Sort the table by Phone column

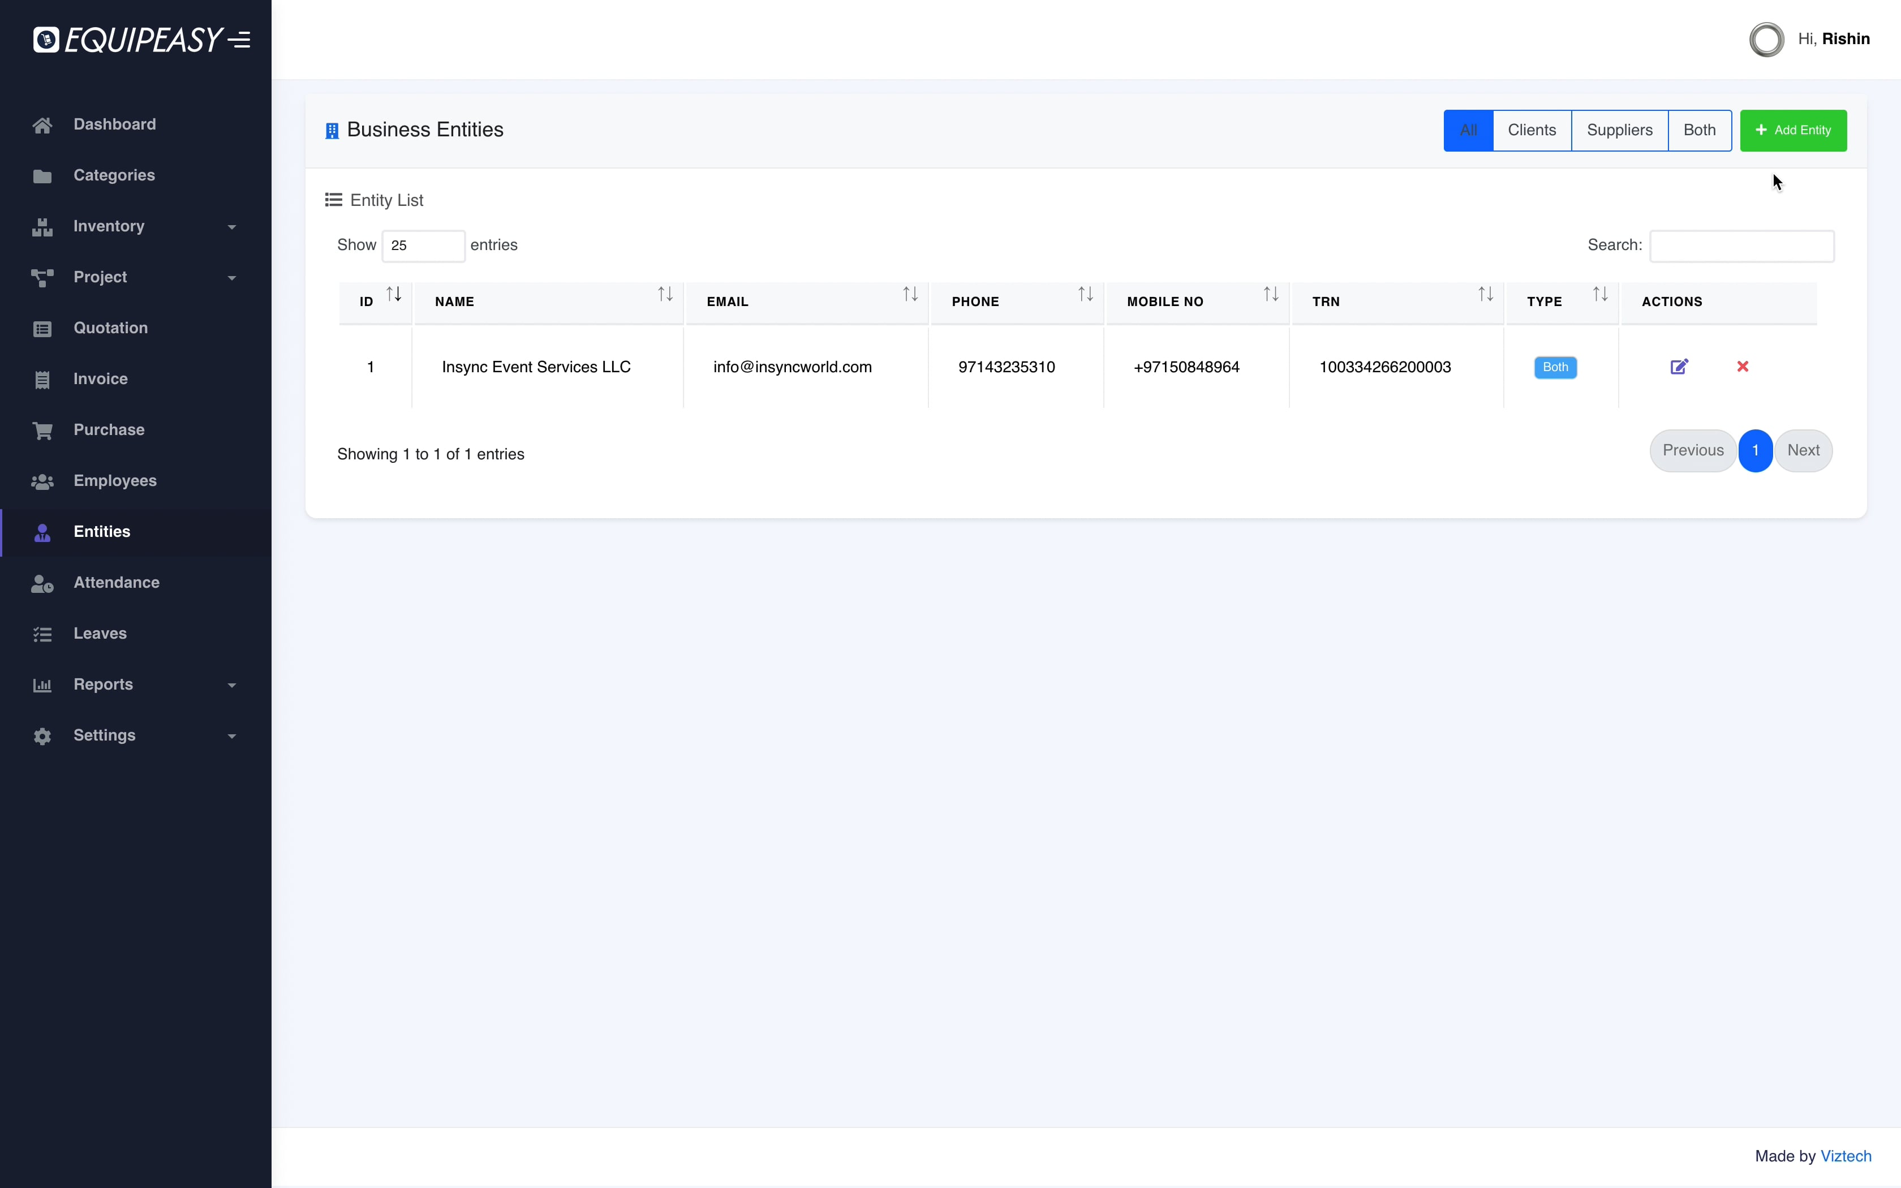coord(1017,303)
